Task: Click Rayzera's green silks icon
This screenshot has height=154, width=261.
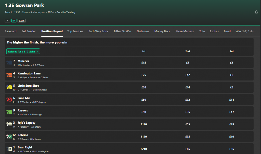Action: [x=9, y=112]
